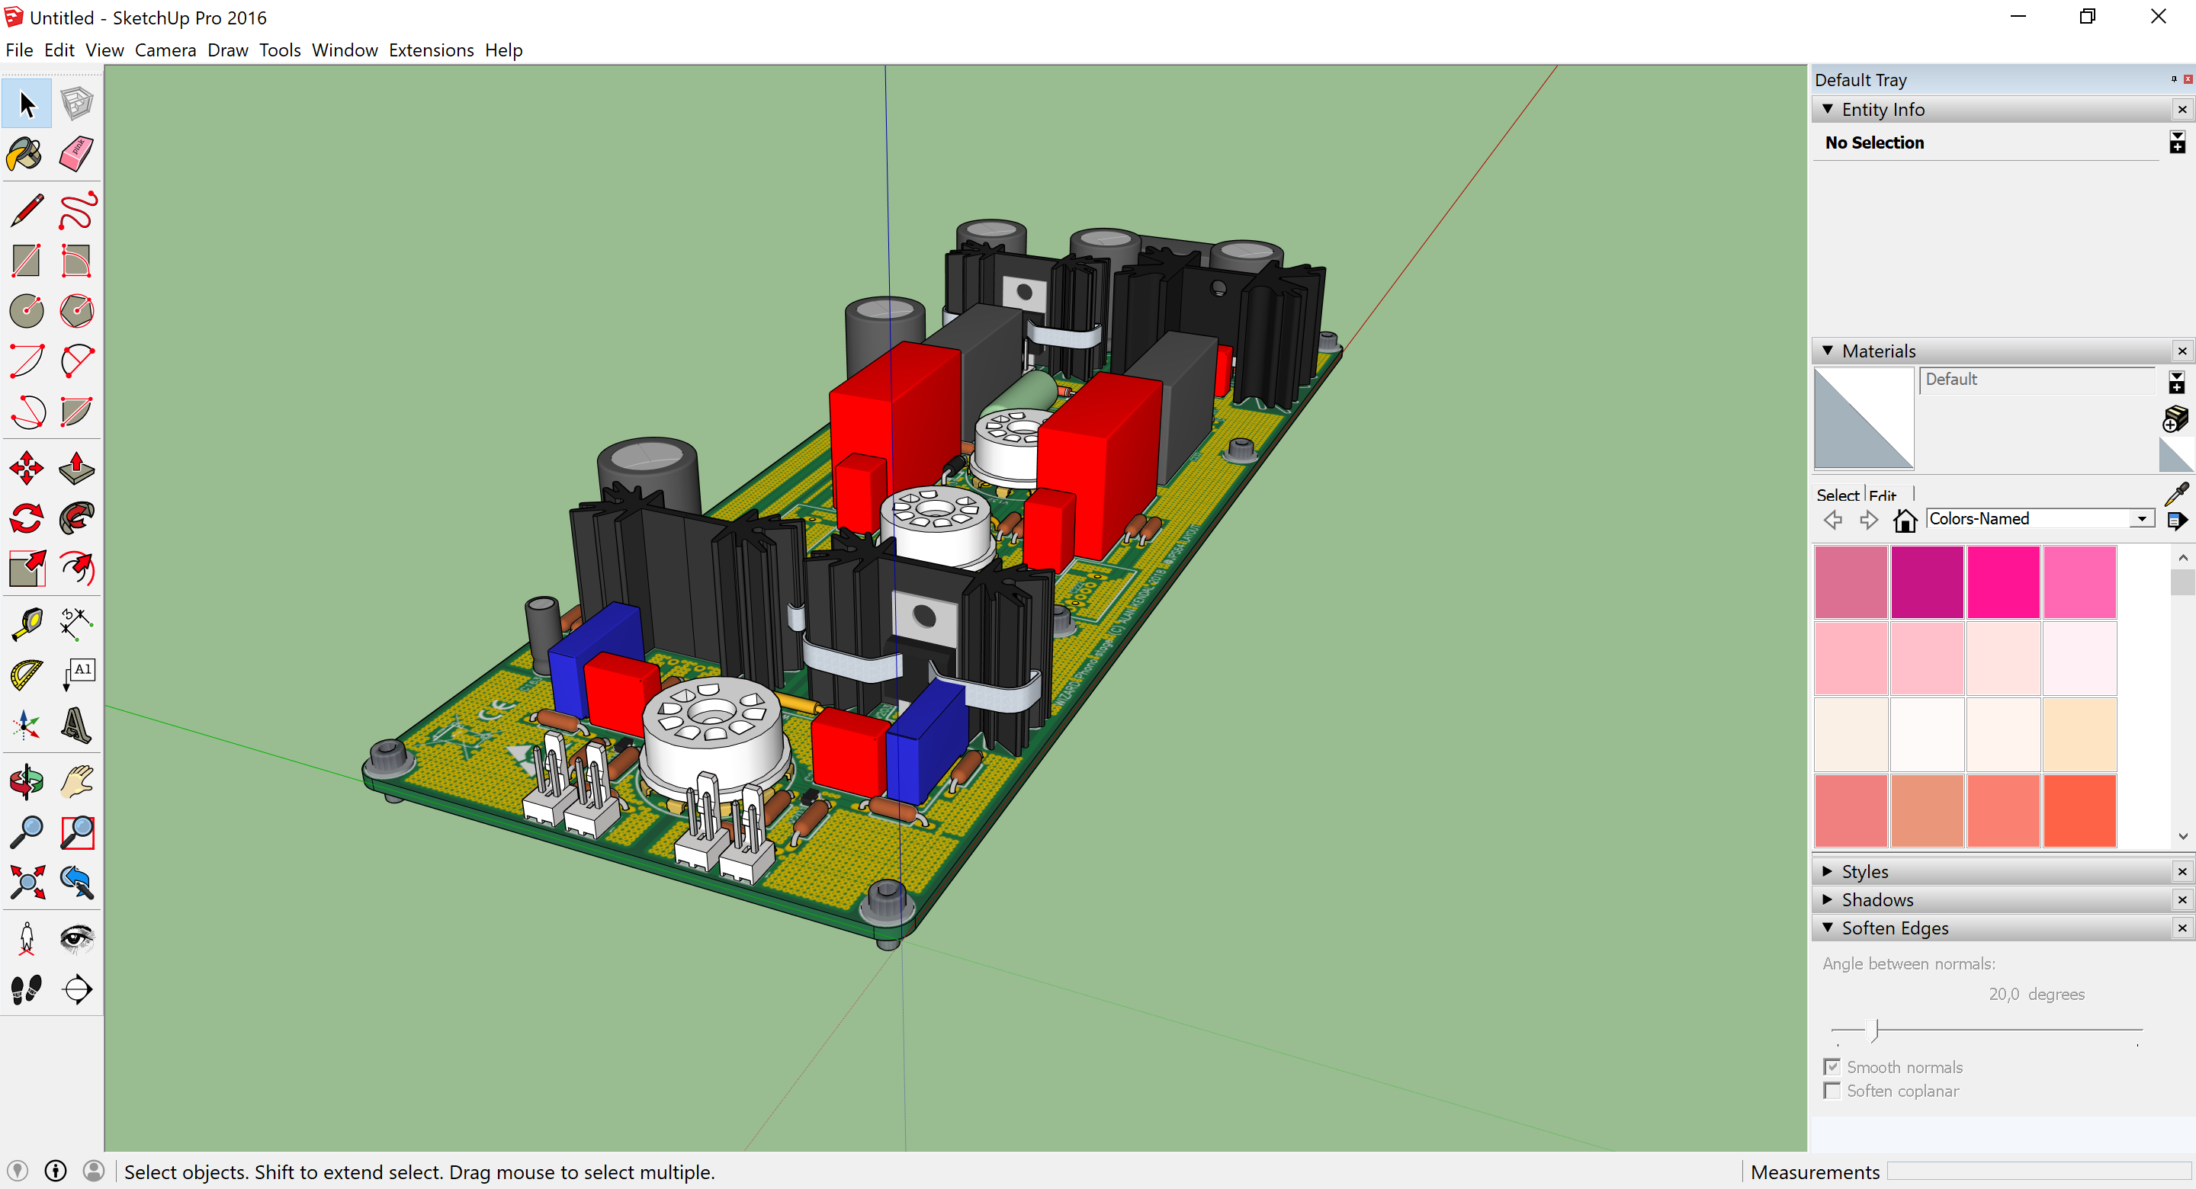Select the Position Camera tool
Image resolution: width=2196 pixels, height=1189 pixels.
[x=26, y=938]
